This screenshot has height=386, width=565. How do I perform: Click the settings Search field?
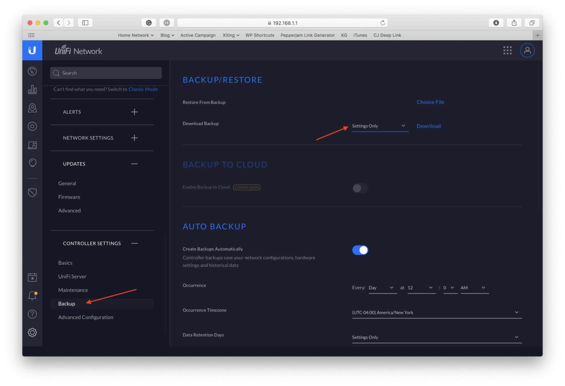click(x=106, y=73)
